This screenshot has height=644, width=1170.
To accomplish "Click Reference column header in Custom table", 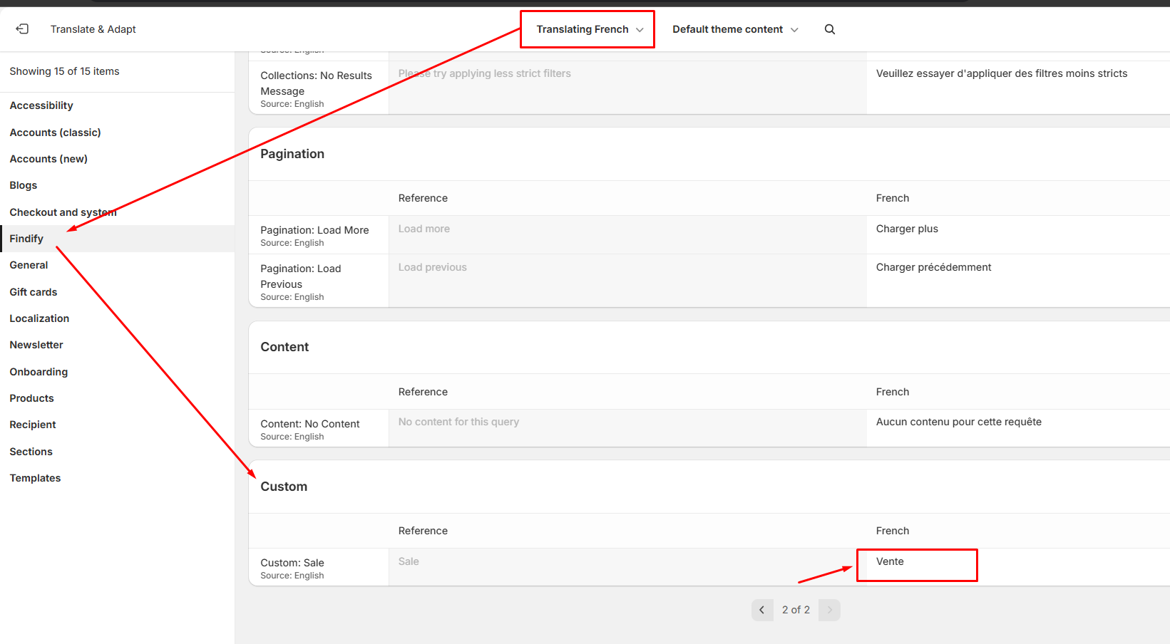I will 423,531.
